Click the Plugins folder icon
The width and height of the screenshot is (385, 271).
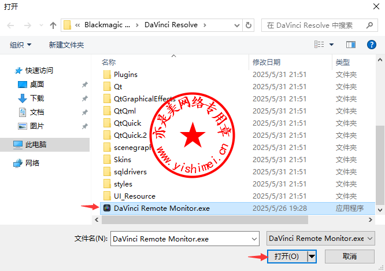coord(107,74)
